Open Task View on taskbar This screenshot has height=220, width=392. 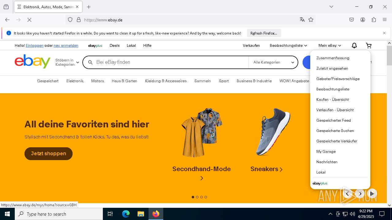pyautogui.click(x=110, y=214)
